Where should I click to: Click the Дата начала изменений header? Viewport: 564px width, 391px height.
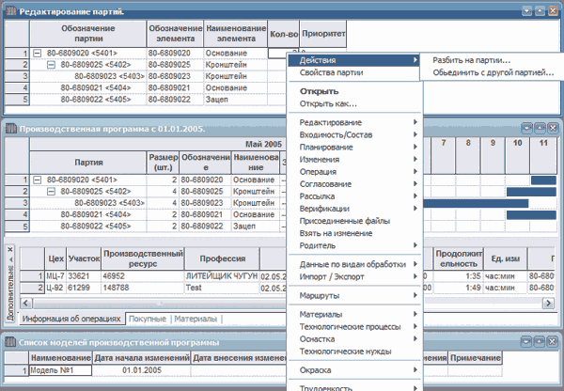pyautogui.click(x=142, y=358)
